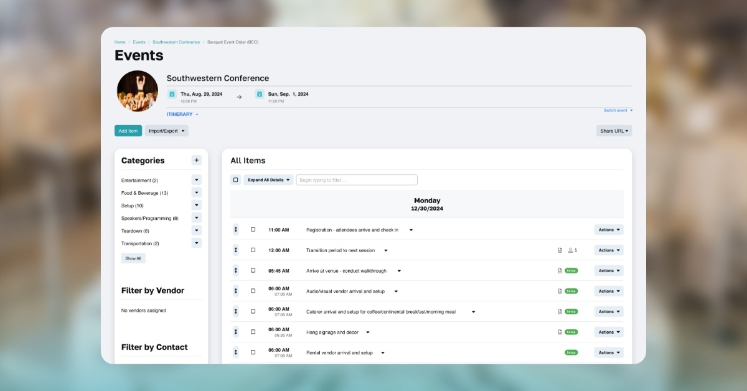Screen dimensions: 747x391
Task: Click the Setup tag on Rental vendor row
Action: [x=571, y=352]
